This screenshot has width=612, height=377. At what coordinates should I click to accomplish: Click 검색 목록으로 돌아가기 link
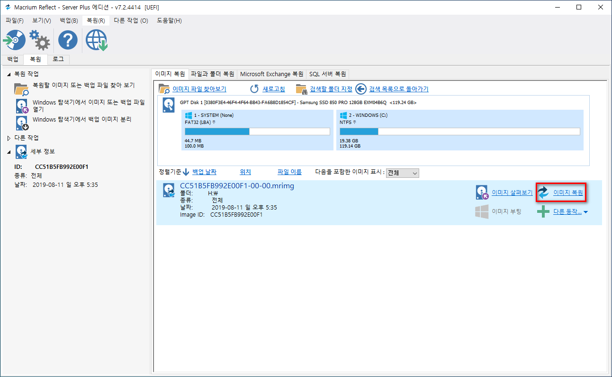(399, 89)
